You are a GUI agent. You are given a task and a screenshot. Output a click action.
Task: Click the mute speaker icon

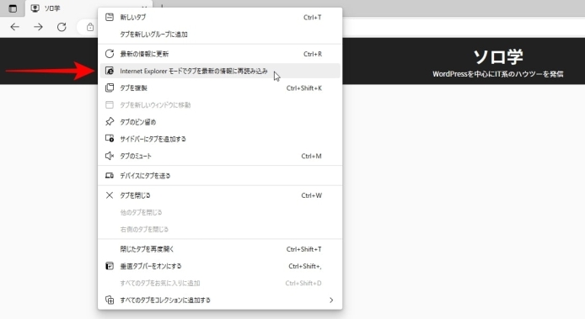[110, 156]
